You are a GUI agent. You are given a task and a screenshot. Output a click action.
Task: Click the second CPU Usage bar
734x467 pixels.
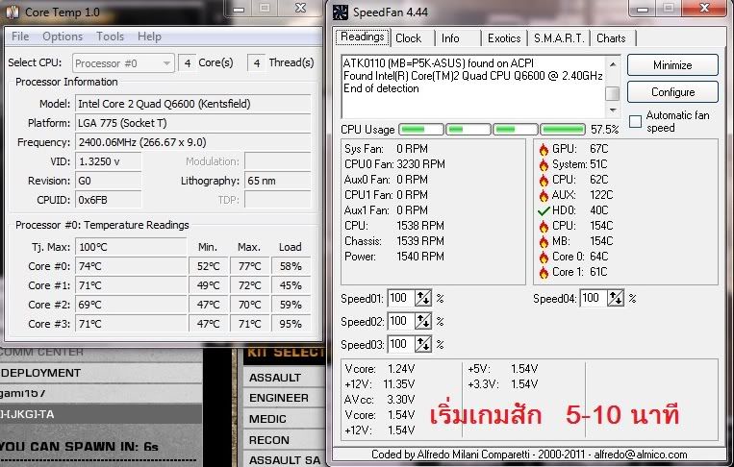468,130
